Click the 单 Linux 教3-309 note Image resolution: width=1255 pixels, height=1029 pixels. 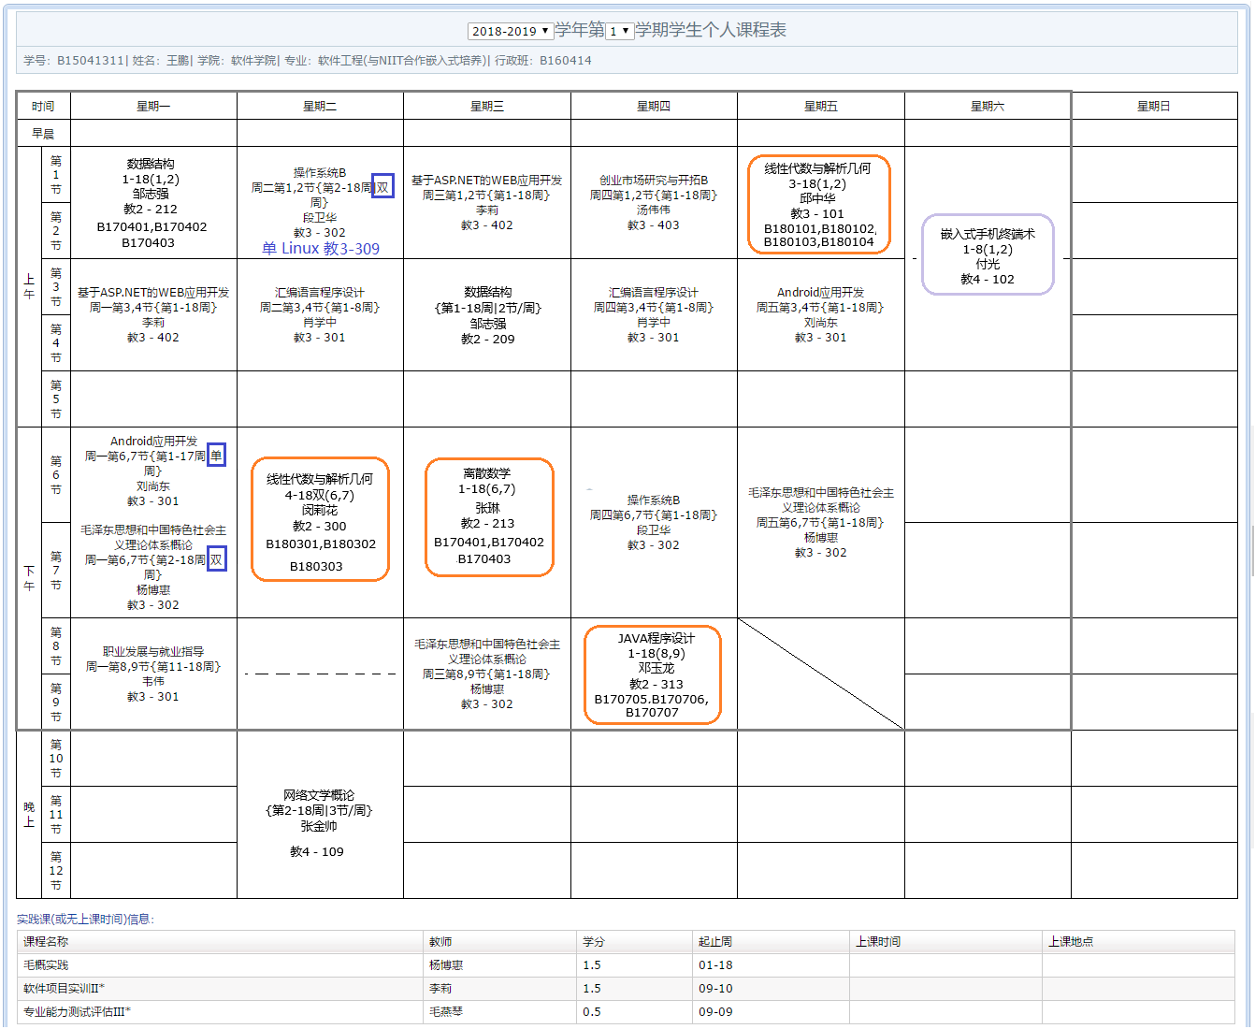pos(321,249)
